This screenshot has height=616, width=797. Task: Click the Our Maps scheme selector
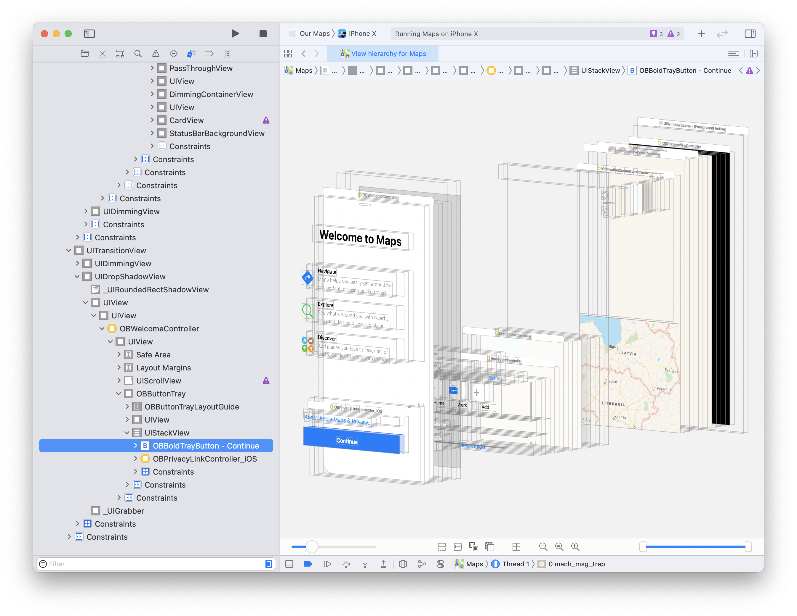(309, 33)
